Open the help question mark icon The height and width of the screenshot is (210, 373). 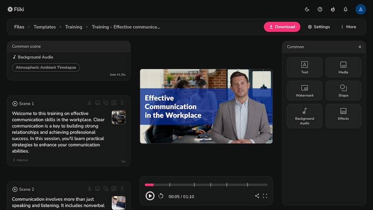coord(320,9)
